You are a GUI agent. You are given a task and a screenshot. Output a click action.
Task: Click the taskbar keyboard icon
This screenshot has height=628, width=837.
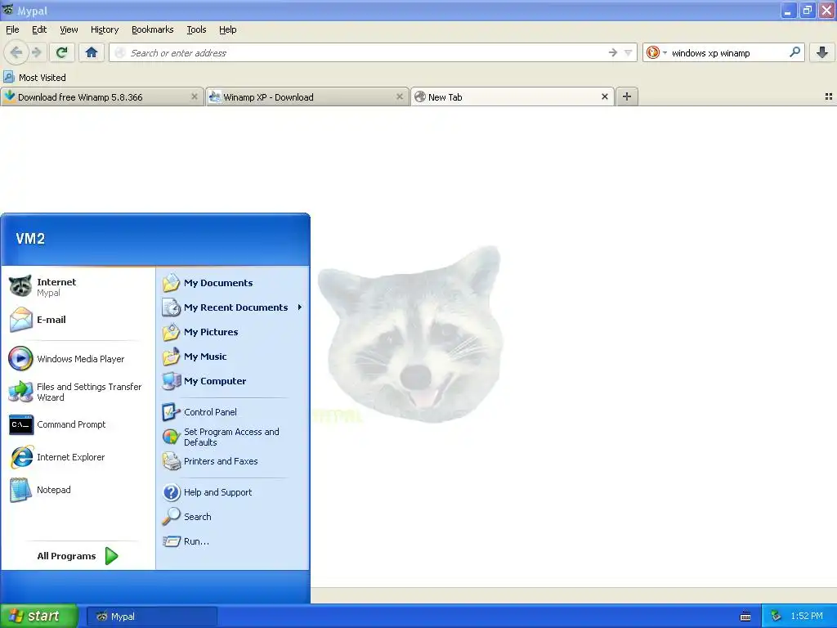[745, 617]
